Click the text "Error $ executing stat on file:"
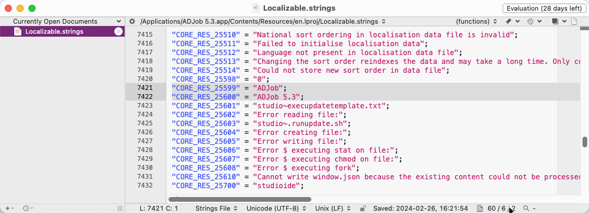This screenshot has width=589, height=213. (323, 150)
